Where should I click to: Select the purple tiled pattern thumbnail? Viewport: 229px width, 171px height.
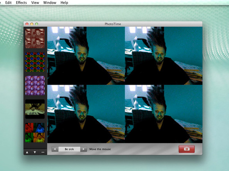[35, 85]
